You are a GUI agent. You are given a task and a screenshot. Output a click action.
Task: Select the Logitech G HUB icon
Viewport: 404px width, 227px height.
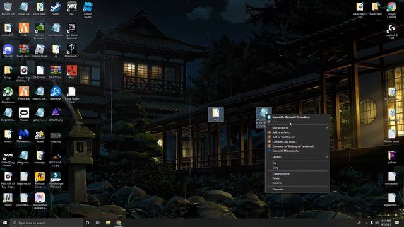coord(391,31)
